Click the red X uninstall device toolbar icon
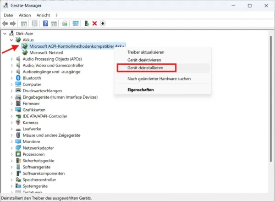 click(94, 23)
